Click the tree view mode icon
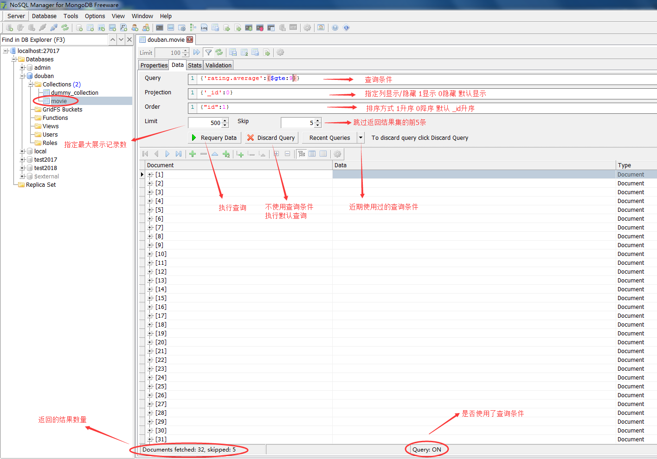Screen dimensions: 657x459 click(x=301, y=154)
